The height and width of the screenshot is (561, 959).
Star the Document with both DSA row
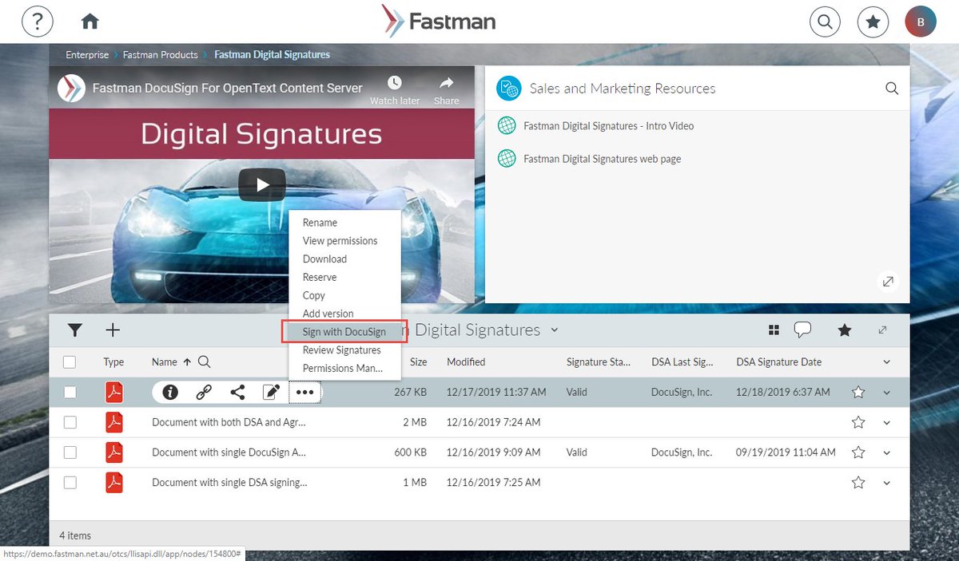(858, 422)
